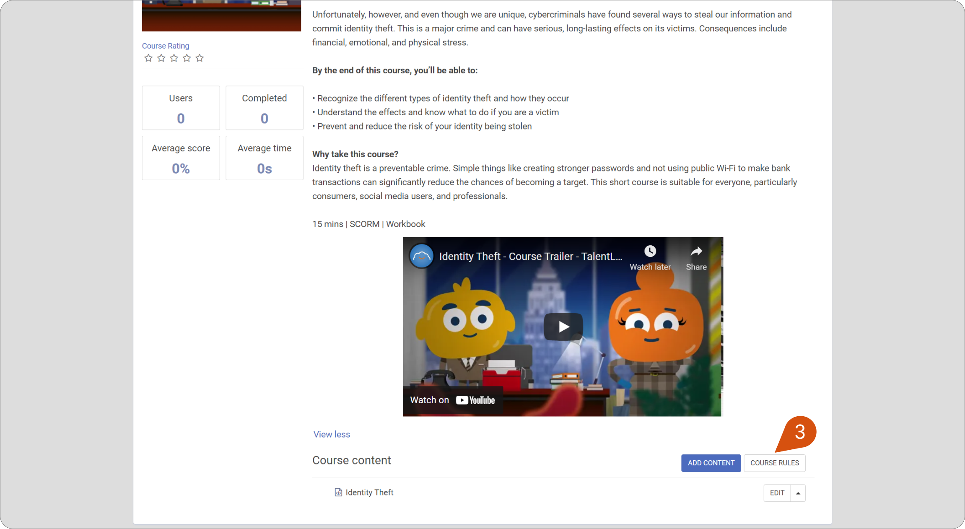Expand the dropdown arrow beside EDIT
Image resolution: width=965 pixels, height=529 pixels.
pyautogui.click(x=798, y=493)
